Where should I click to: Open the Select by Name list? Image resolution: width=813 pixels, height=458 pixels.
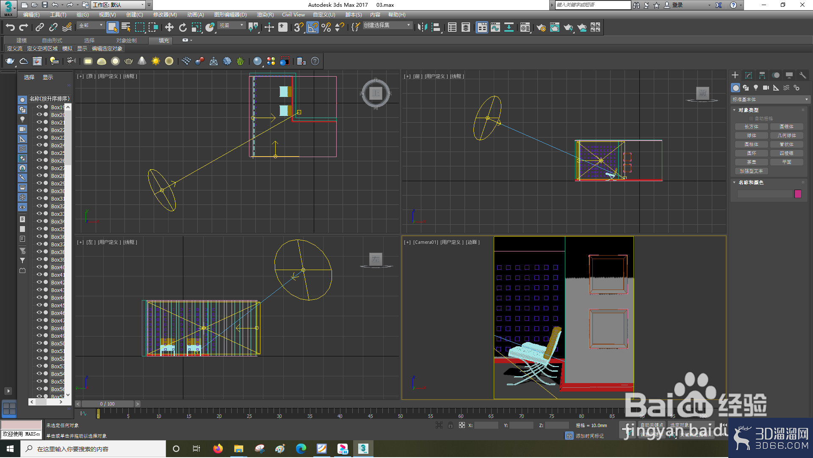click(126, 28)
